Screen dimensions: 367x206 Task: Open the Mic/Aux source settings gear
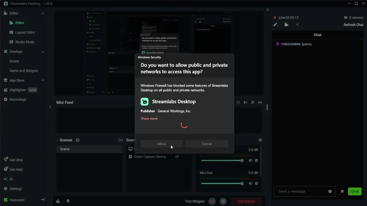coord(256,183)
